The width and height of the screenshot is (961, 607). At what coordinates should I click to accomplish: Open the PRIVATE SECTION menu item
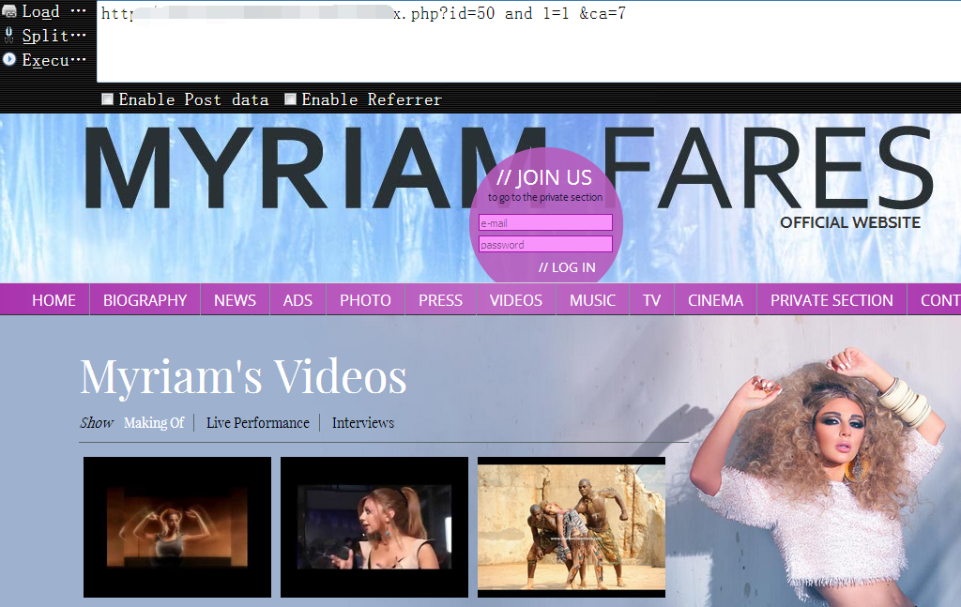click(831, 300)
